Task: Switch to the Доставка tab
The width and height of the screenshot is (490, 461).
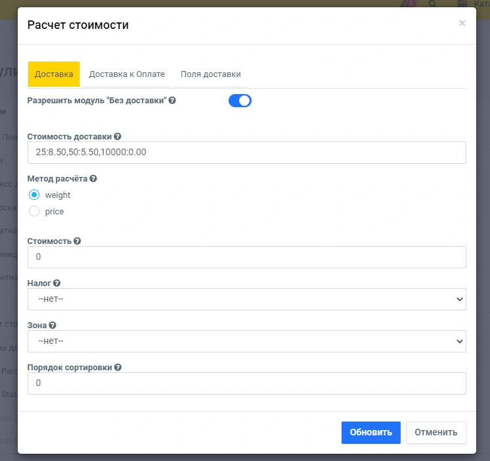Action: click(54, 74)
